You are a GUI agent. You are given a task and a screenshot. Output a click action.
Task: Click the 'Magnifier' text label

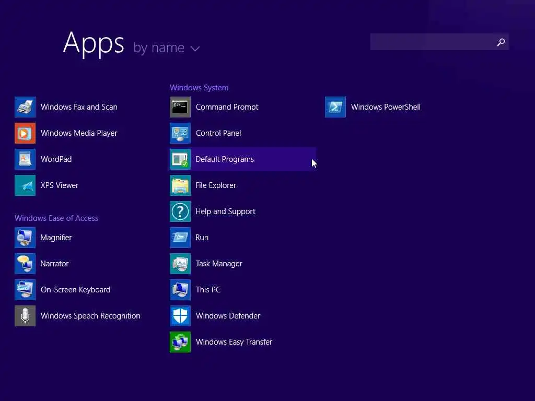[x=56, y=238]
